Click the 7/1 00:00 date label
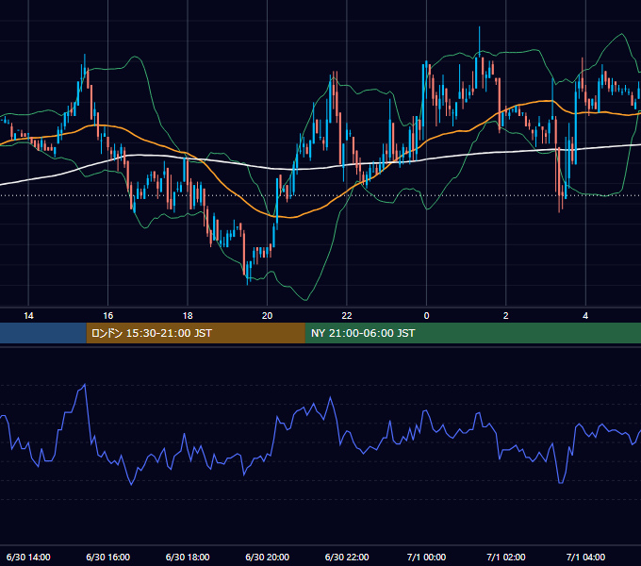Viewport: 641px width, 566px height. [x=426, y=557]
